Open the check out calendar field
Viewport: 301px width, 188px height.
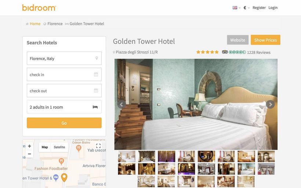tap(64, 91)
